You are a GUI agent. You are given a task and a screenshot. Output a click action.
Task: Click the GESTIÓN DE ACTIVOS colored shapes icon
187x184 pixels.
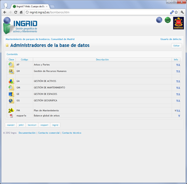pos(11,81)
